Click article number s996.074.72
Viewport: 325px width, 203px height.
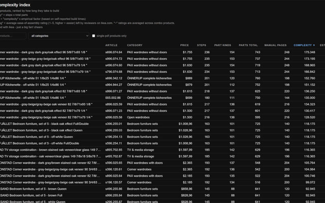(x=114, y=59)
